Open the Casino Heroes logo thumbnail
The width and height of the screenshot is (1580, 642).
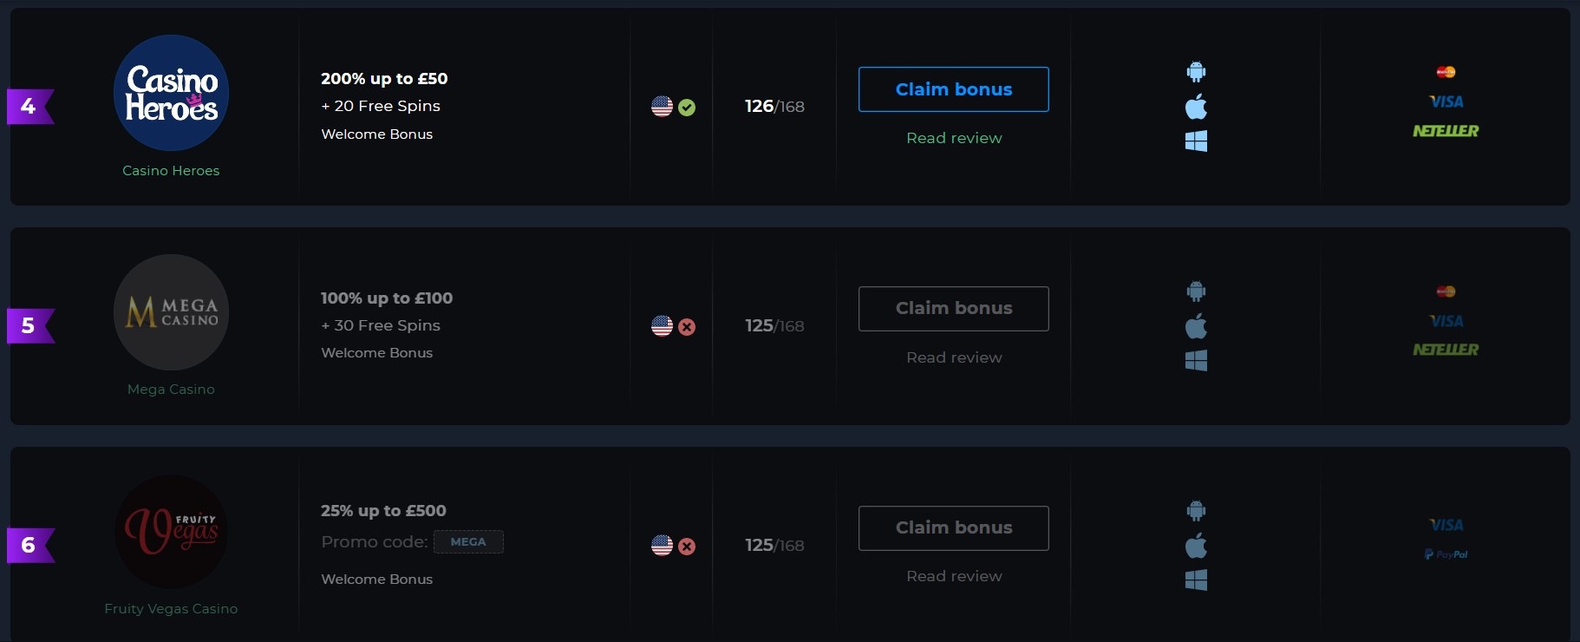pos(171,93)
